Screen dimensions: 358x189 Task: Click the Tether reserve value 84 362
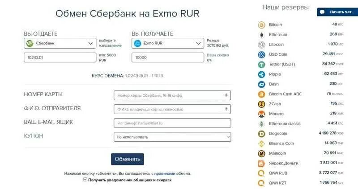[x=328, y=64]
